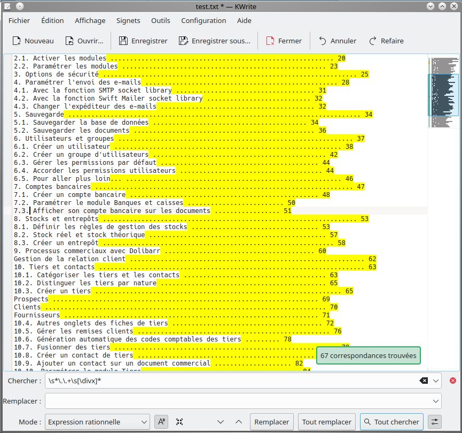The height and width of the screenshot is (433, 462).
Task: Open the Affichage menu
Action: click(90, 20)
